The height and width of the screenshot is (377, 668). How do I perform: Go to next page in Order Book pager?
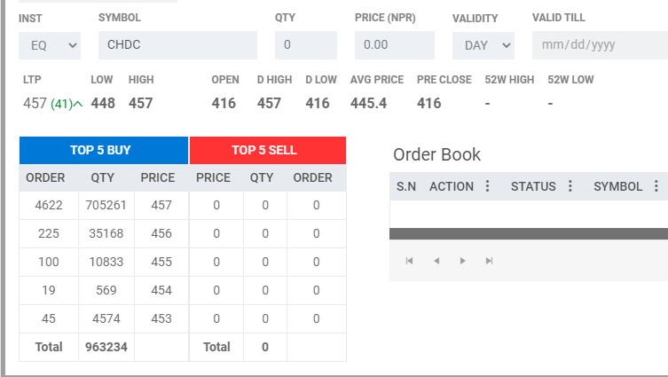pos(462,261)
